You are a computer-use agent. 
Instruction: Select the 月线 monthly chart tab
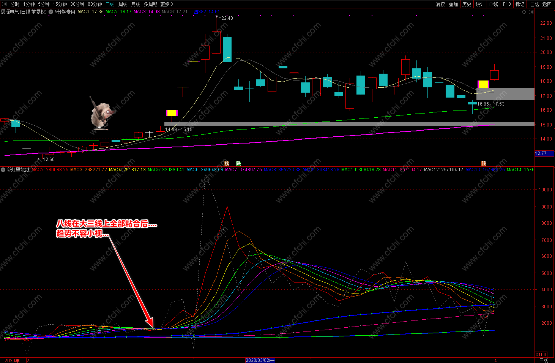coord(136,4)
